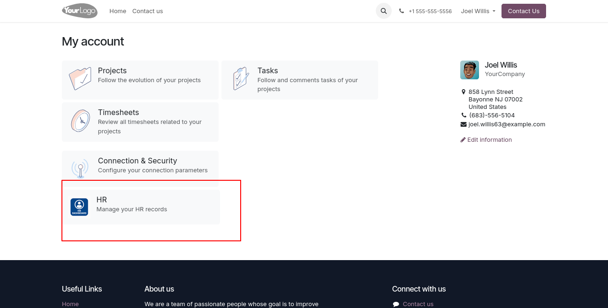Open the Projects folder icon
608x308 pixels.
pos(80,79)
